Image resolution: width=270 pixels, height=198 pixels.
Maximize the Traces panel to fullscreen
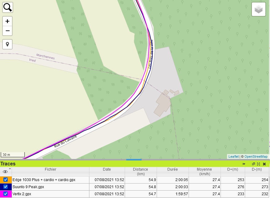click(259, 164)
